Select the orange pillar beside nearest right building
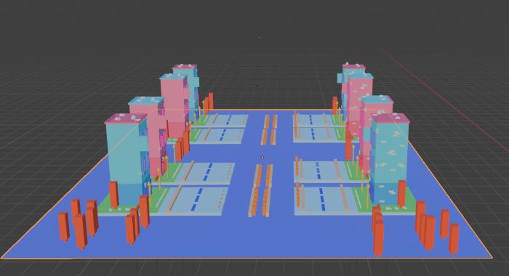 (402, 194)
